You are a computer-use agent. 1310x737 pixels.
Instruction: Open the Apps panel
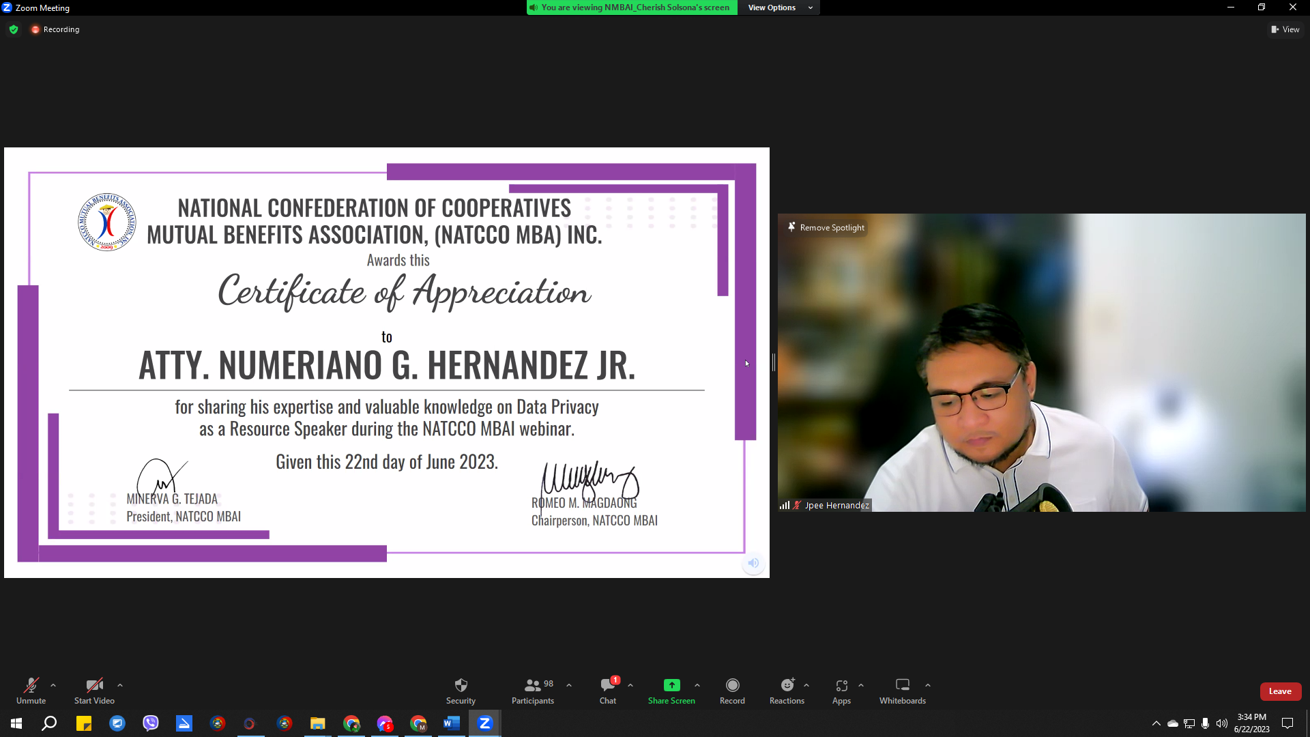coord(841,691)
